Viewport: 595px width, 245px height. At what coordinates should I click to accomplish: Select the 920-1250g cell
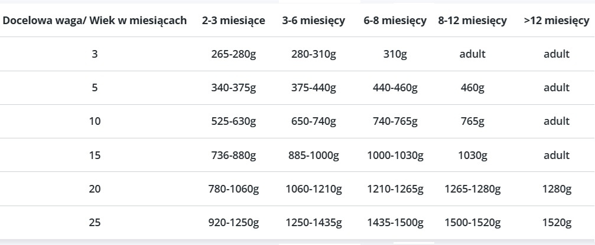(x=233, y=223)
